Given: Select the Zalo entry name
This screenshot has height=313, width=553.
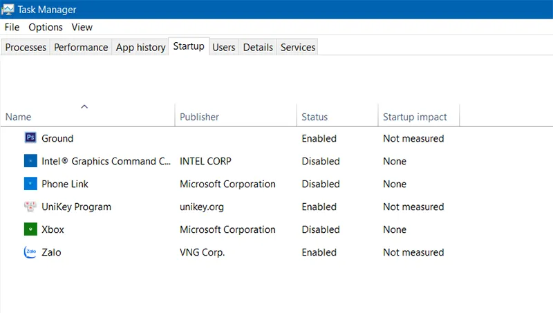Looking at the screenshot, I should [x=51, y=252].
